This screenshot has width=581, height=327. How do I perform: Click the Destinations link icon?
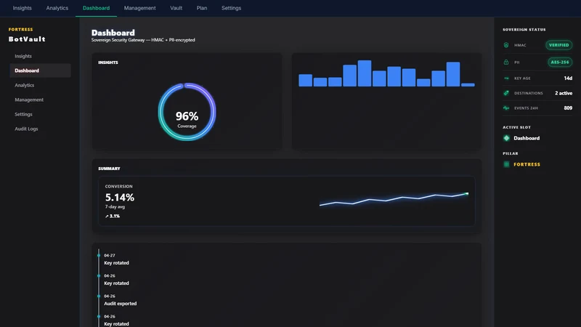[x=506, y=93]
